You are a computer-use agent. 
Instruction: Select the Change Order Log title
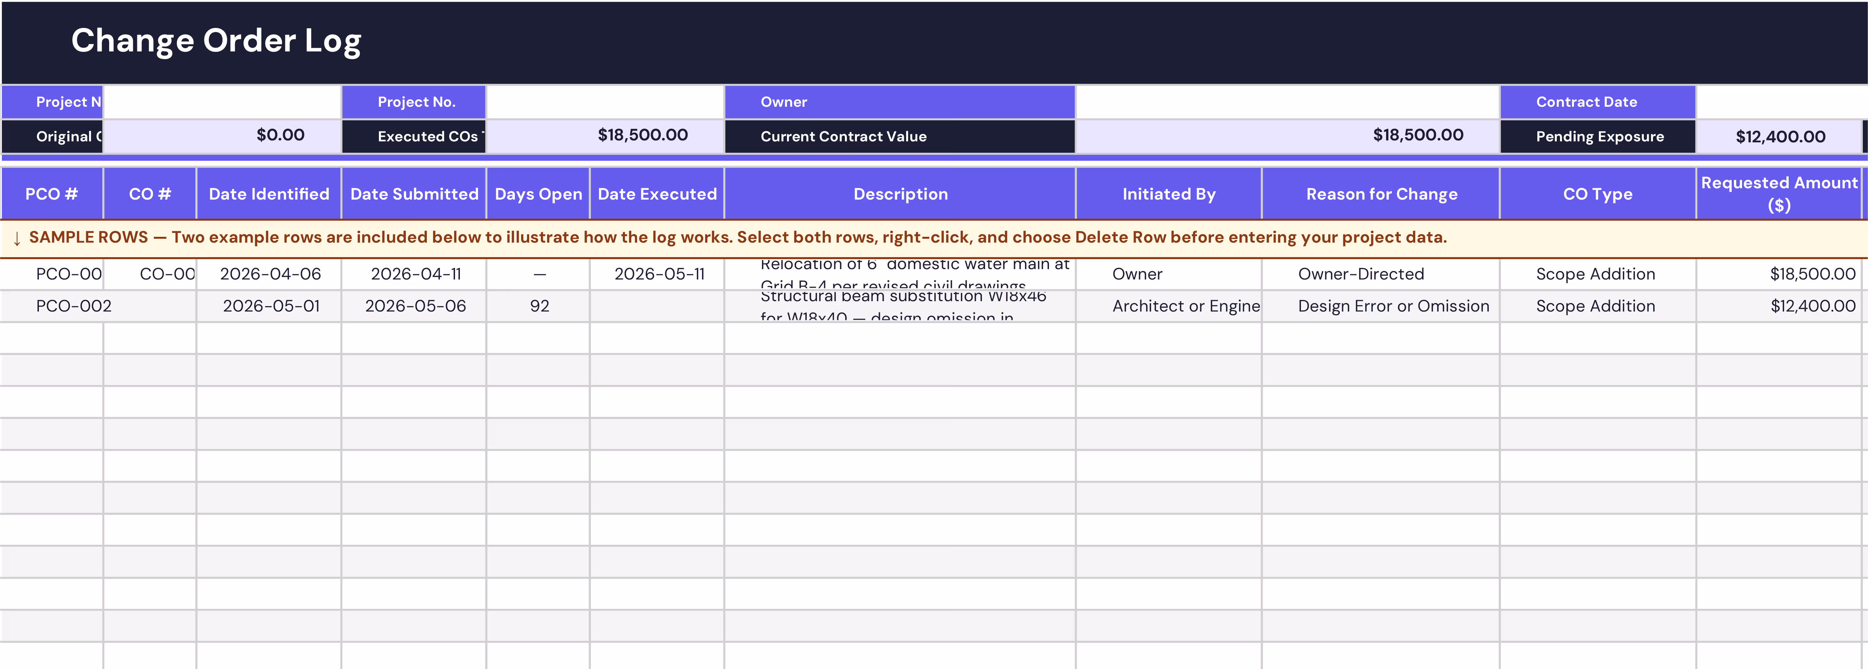click(216, 40)
